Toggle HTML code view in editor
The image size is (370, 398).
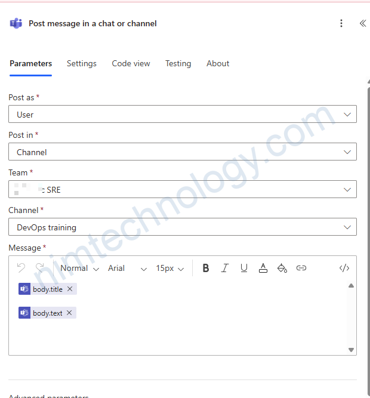344,269
